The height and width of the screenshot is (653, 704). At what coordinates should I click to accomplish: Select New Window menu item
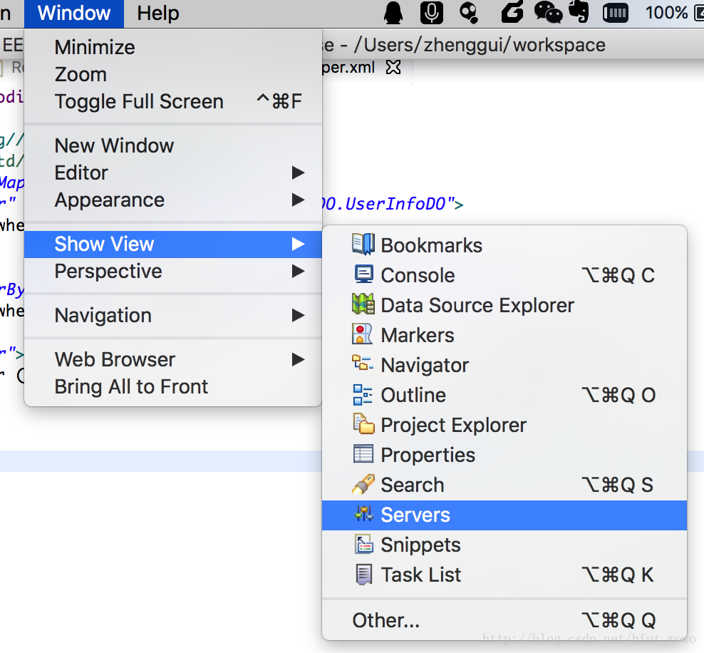click(114, 145)
